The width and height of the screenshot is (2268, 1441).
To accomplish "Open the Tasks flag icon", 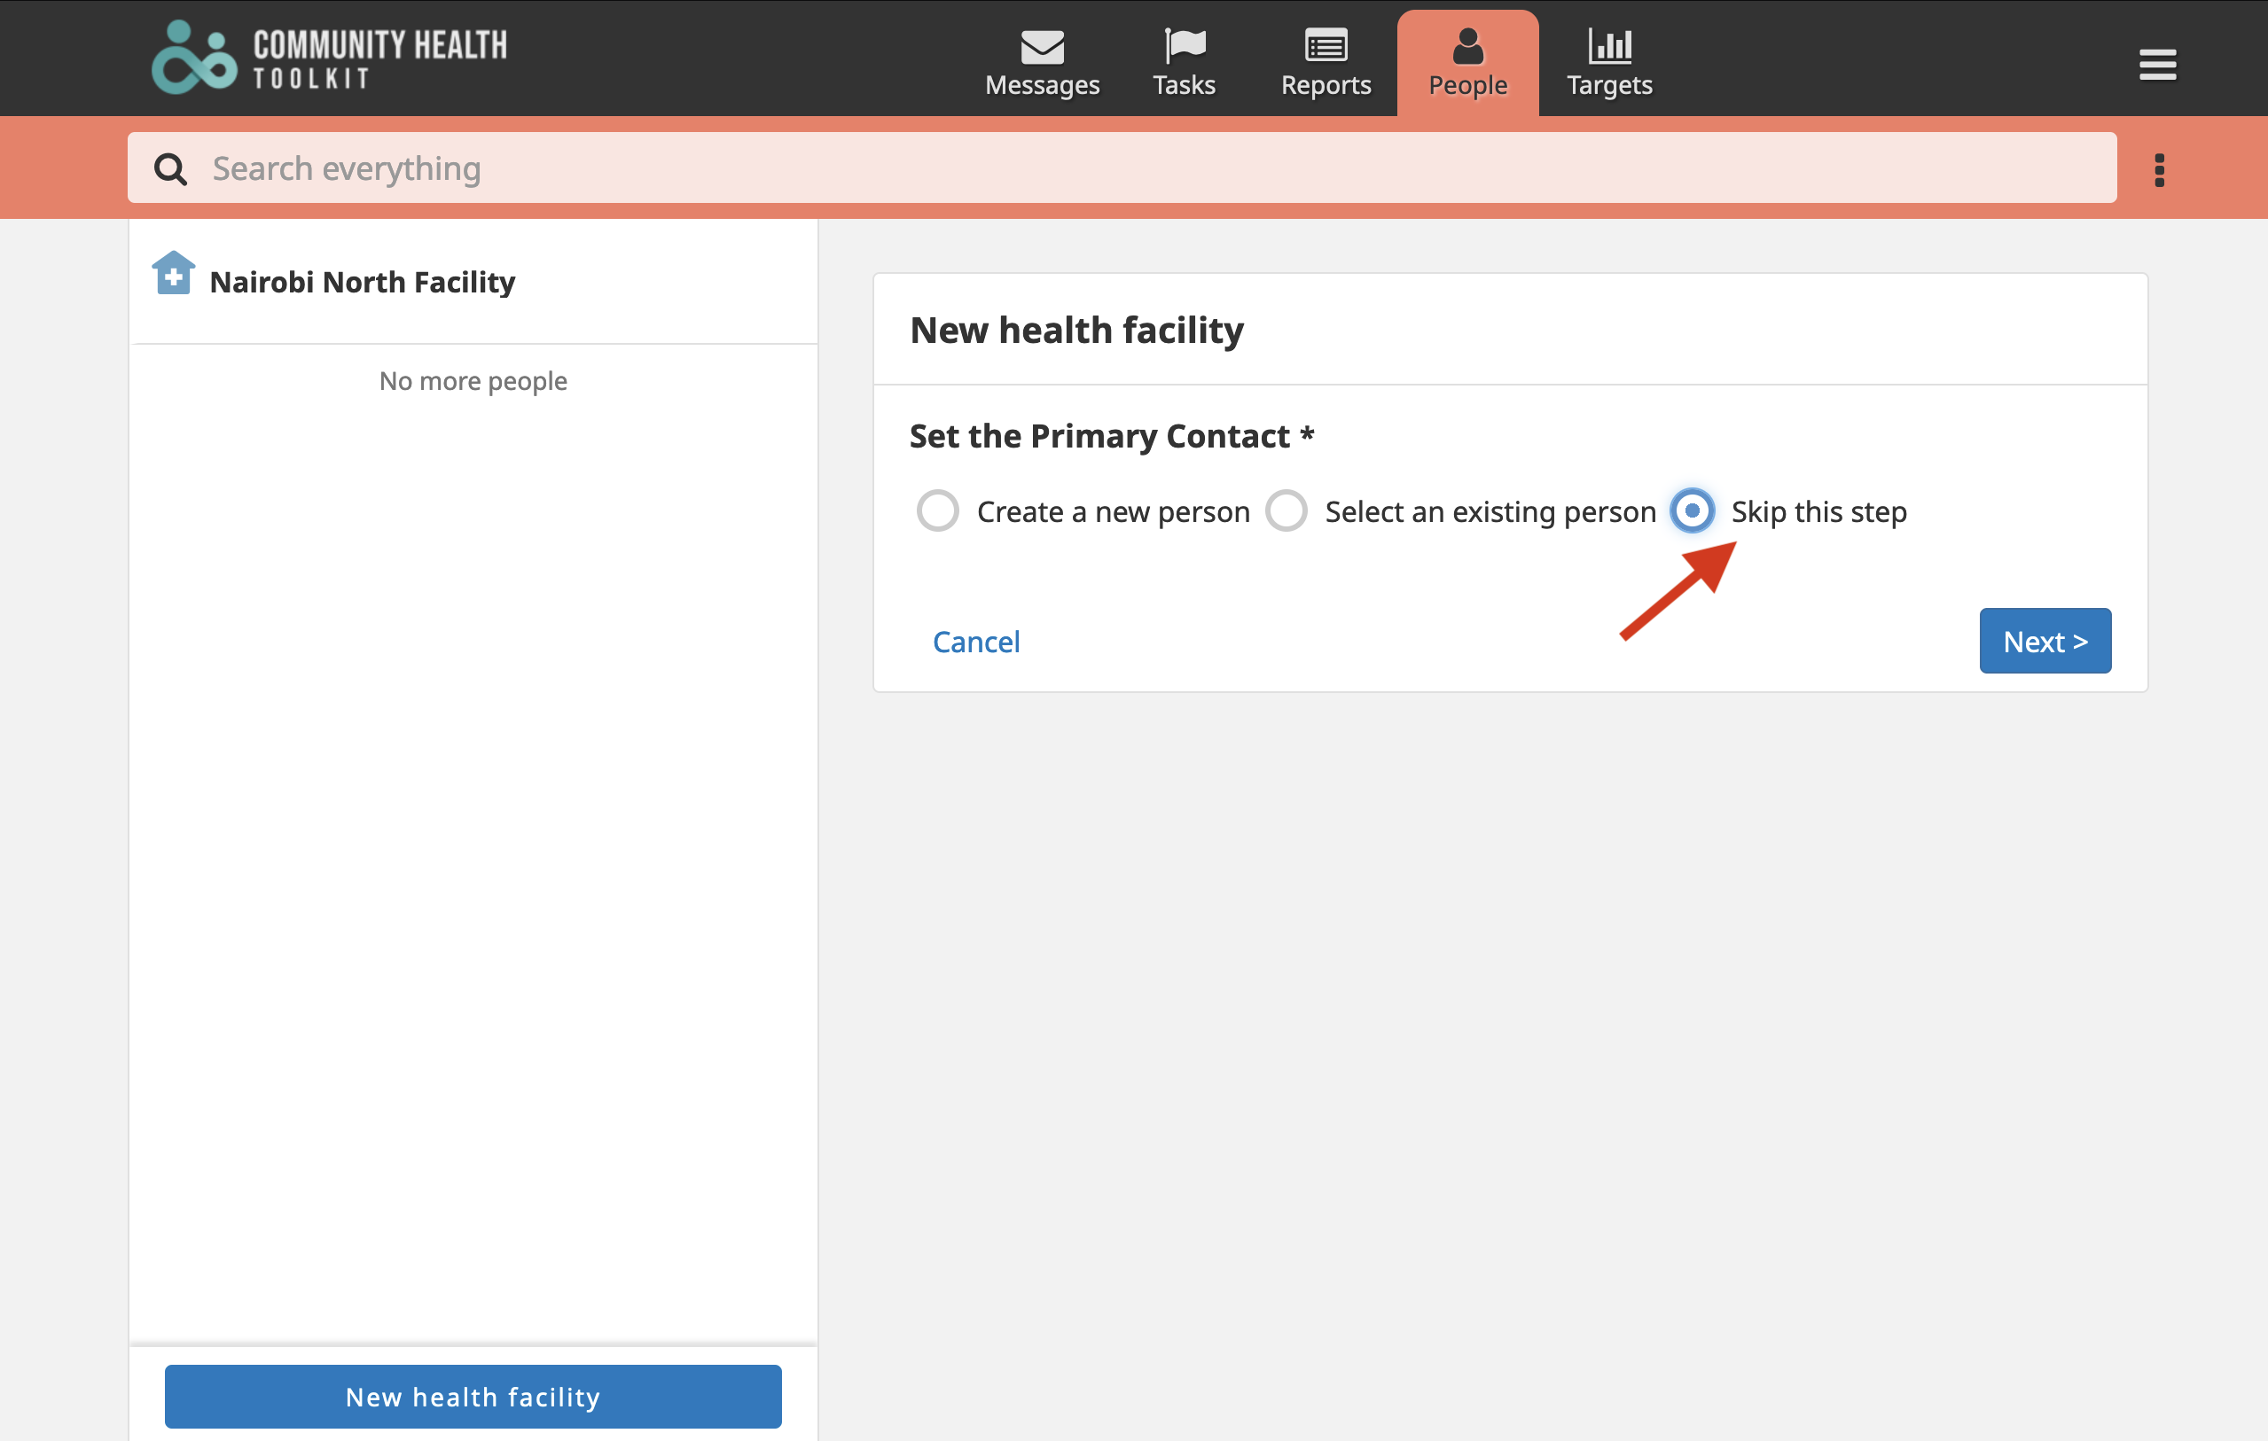I will coord(1184,46).
